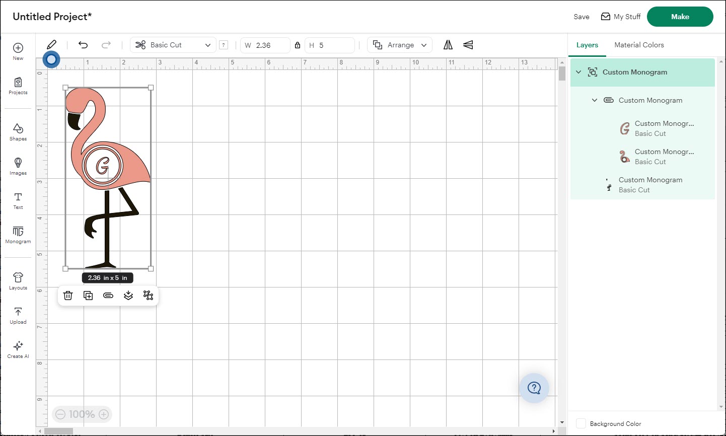The image size is (726, 436).
Task: Switch to the Material Colors tab
Action: [x=639, y=45]
